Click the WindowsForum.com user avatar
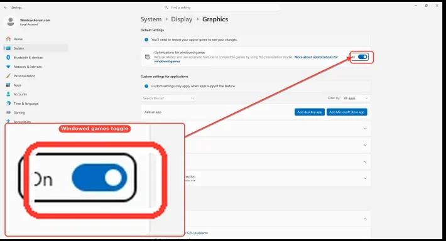Image resolution: width=446 pixels, height=241 pixels. tap(11, 21)
